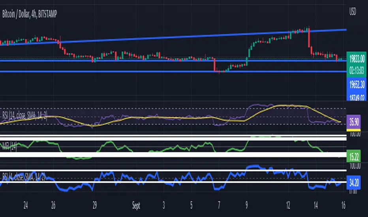Select the current price label 19833.00

(x=357, y=58)
